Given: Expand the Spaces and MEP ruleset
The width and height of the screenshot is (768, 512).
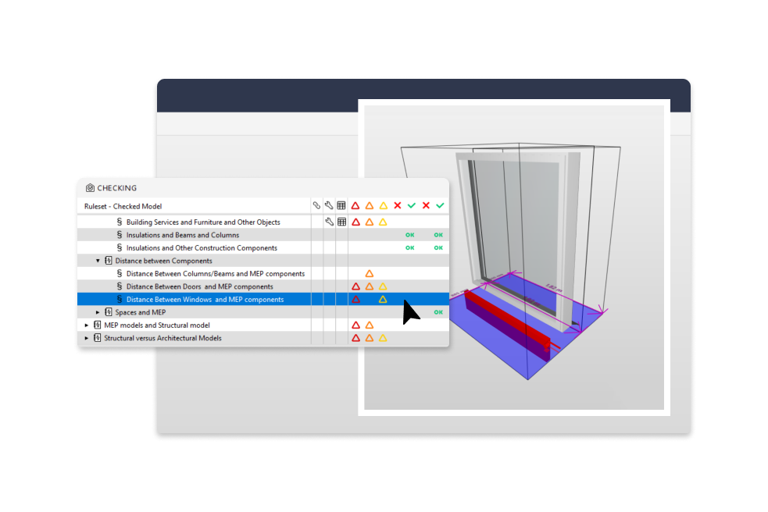Looking at the screenshot, I should pos(98,311).
